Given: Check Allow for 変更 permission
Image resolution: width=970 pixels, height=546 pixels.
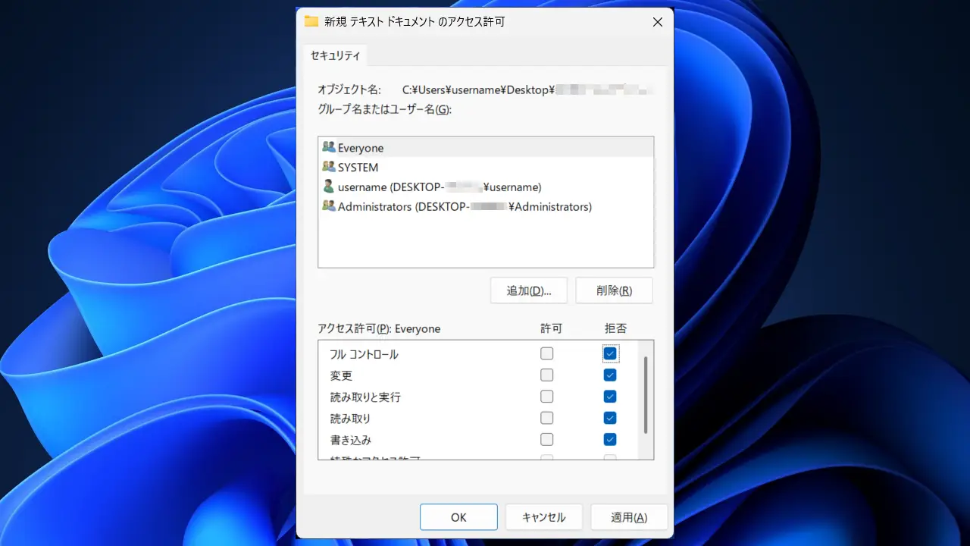Looking at the screenshot, I should [547, 375].
